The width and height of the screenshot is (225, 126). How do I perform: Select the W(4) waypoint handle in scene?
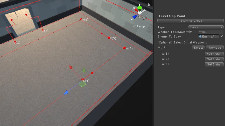coord(81,19)
